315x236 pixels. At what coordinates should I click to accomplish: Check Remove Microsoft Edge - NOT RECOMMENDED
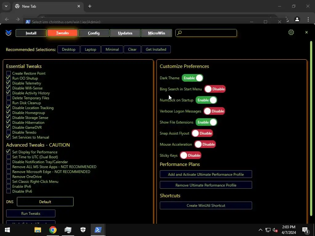tap(8, 171)
